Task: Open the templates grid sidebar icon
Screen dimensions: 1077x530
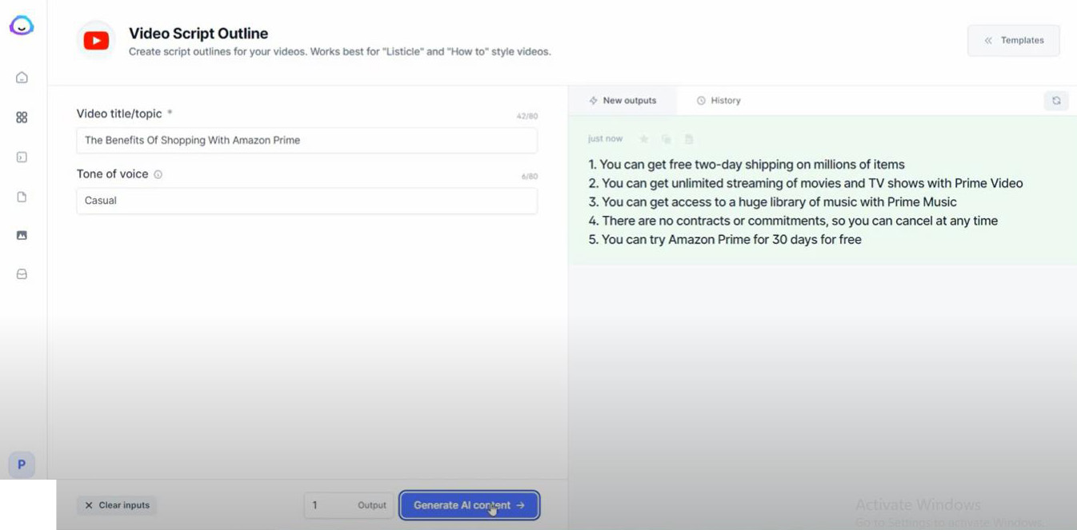Action: [22, 118]
